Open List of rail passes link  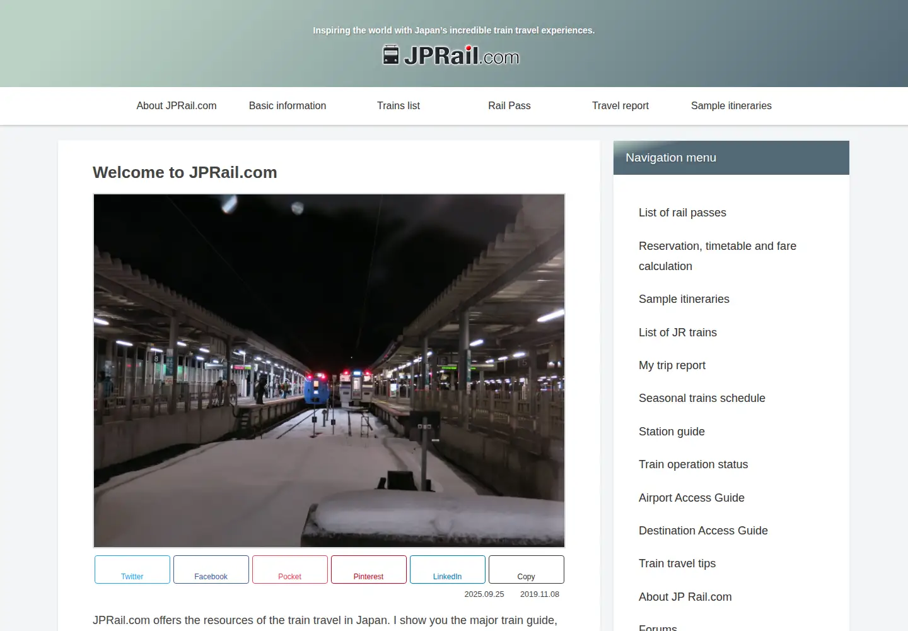[x=682, y=213]
